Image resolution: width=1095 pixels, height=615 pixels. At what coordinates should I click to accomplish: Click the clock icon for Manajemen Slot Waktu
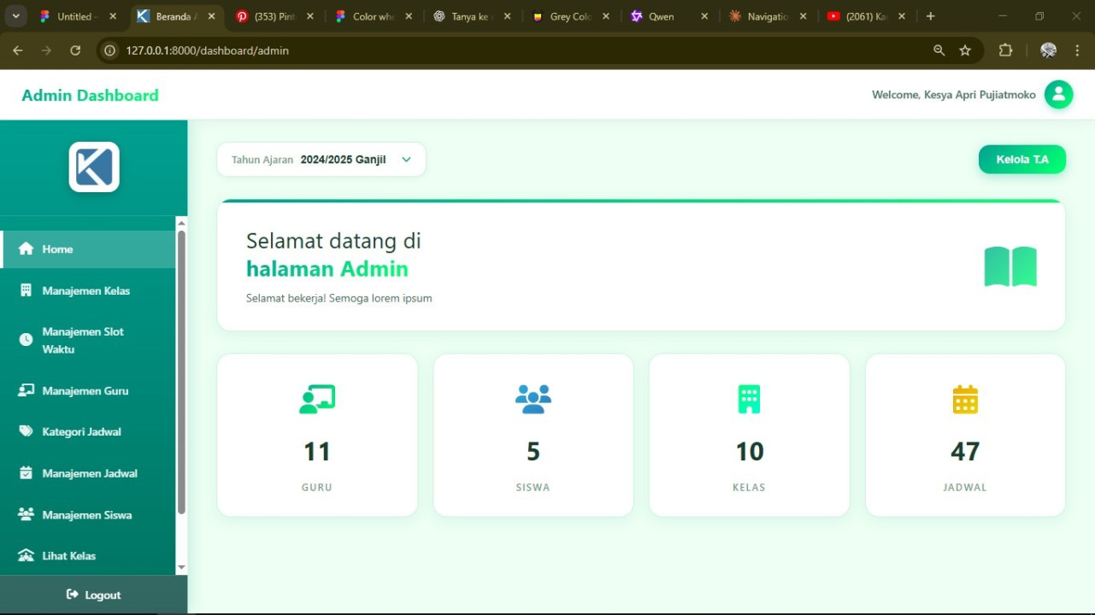[x=26, y=340]
